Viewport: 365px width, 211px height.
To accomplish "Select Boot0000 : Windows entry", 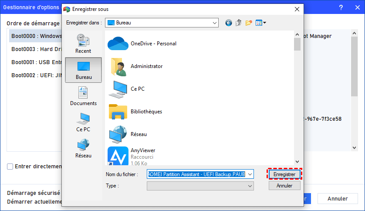I will [x=35, y=36].
